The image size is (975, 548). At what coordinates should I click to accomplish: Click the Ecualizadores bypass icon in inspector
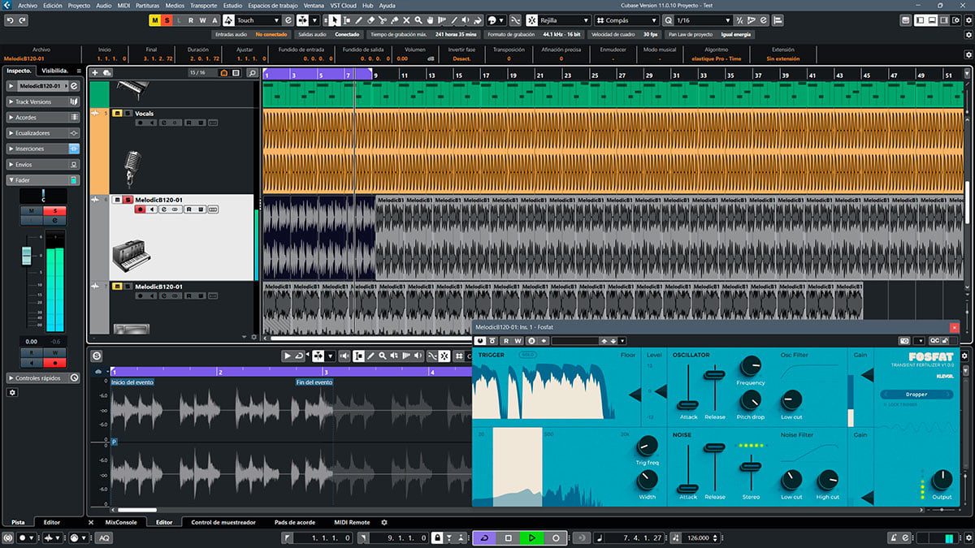[x=74, y=133]
